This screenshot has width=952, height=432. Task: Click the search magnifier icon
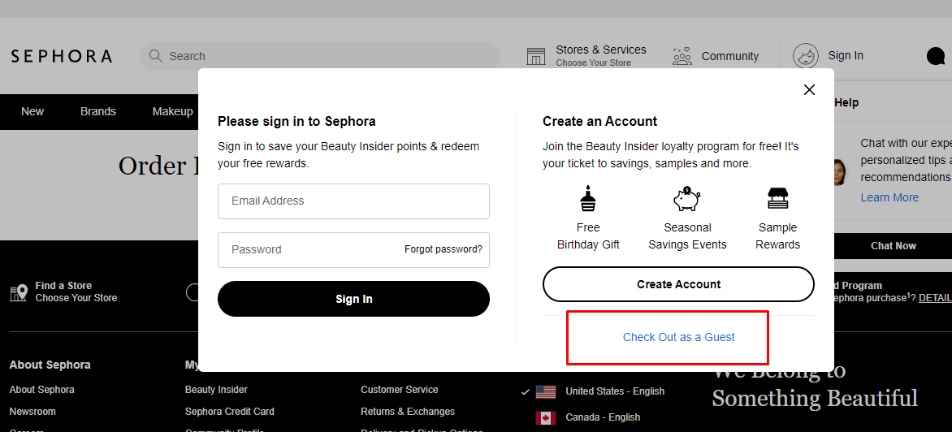155,56
